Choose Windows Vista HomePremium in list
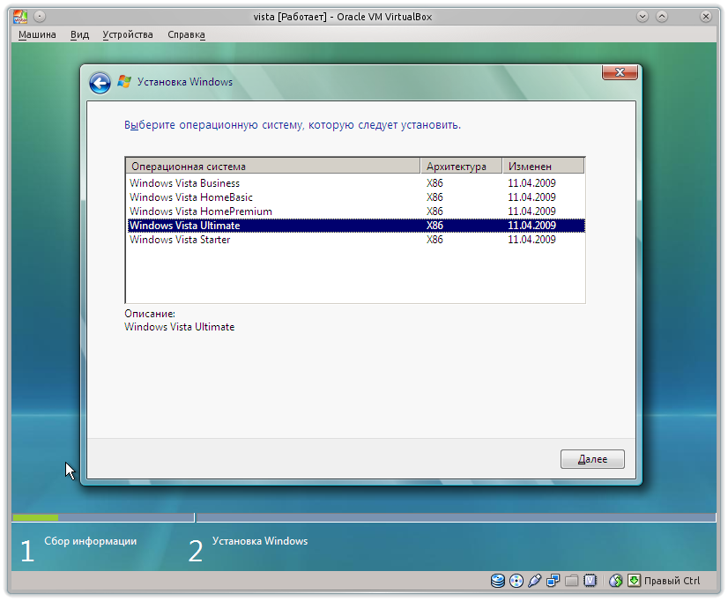Viewport: 728px width, 601px height. 200,211
